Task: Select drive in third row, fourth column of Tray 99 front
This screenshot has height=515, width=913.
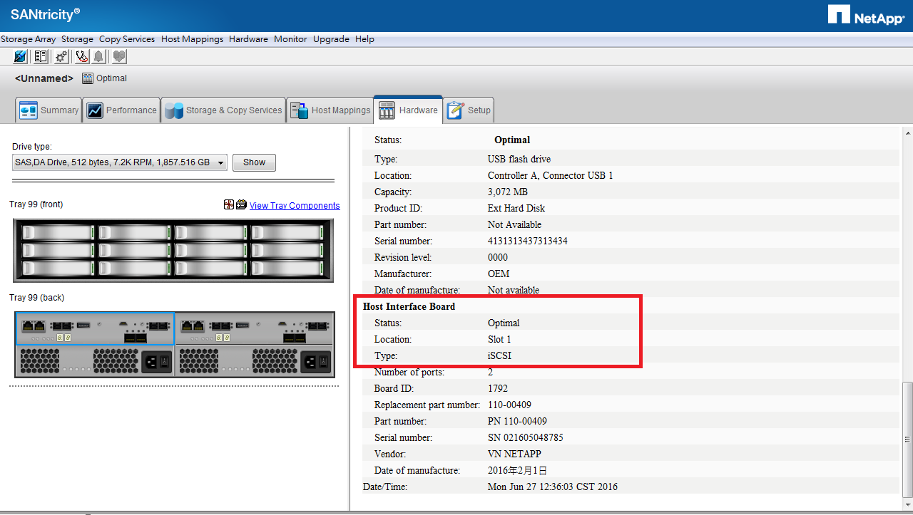Action: (x=287, y=268)
